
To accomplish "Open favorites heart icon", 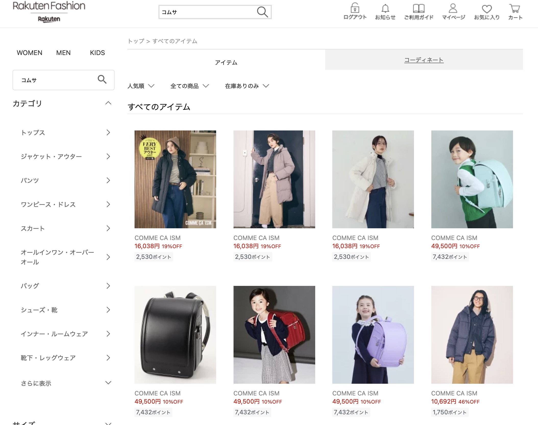I will pyautogui.click(x=486, y=9).
